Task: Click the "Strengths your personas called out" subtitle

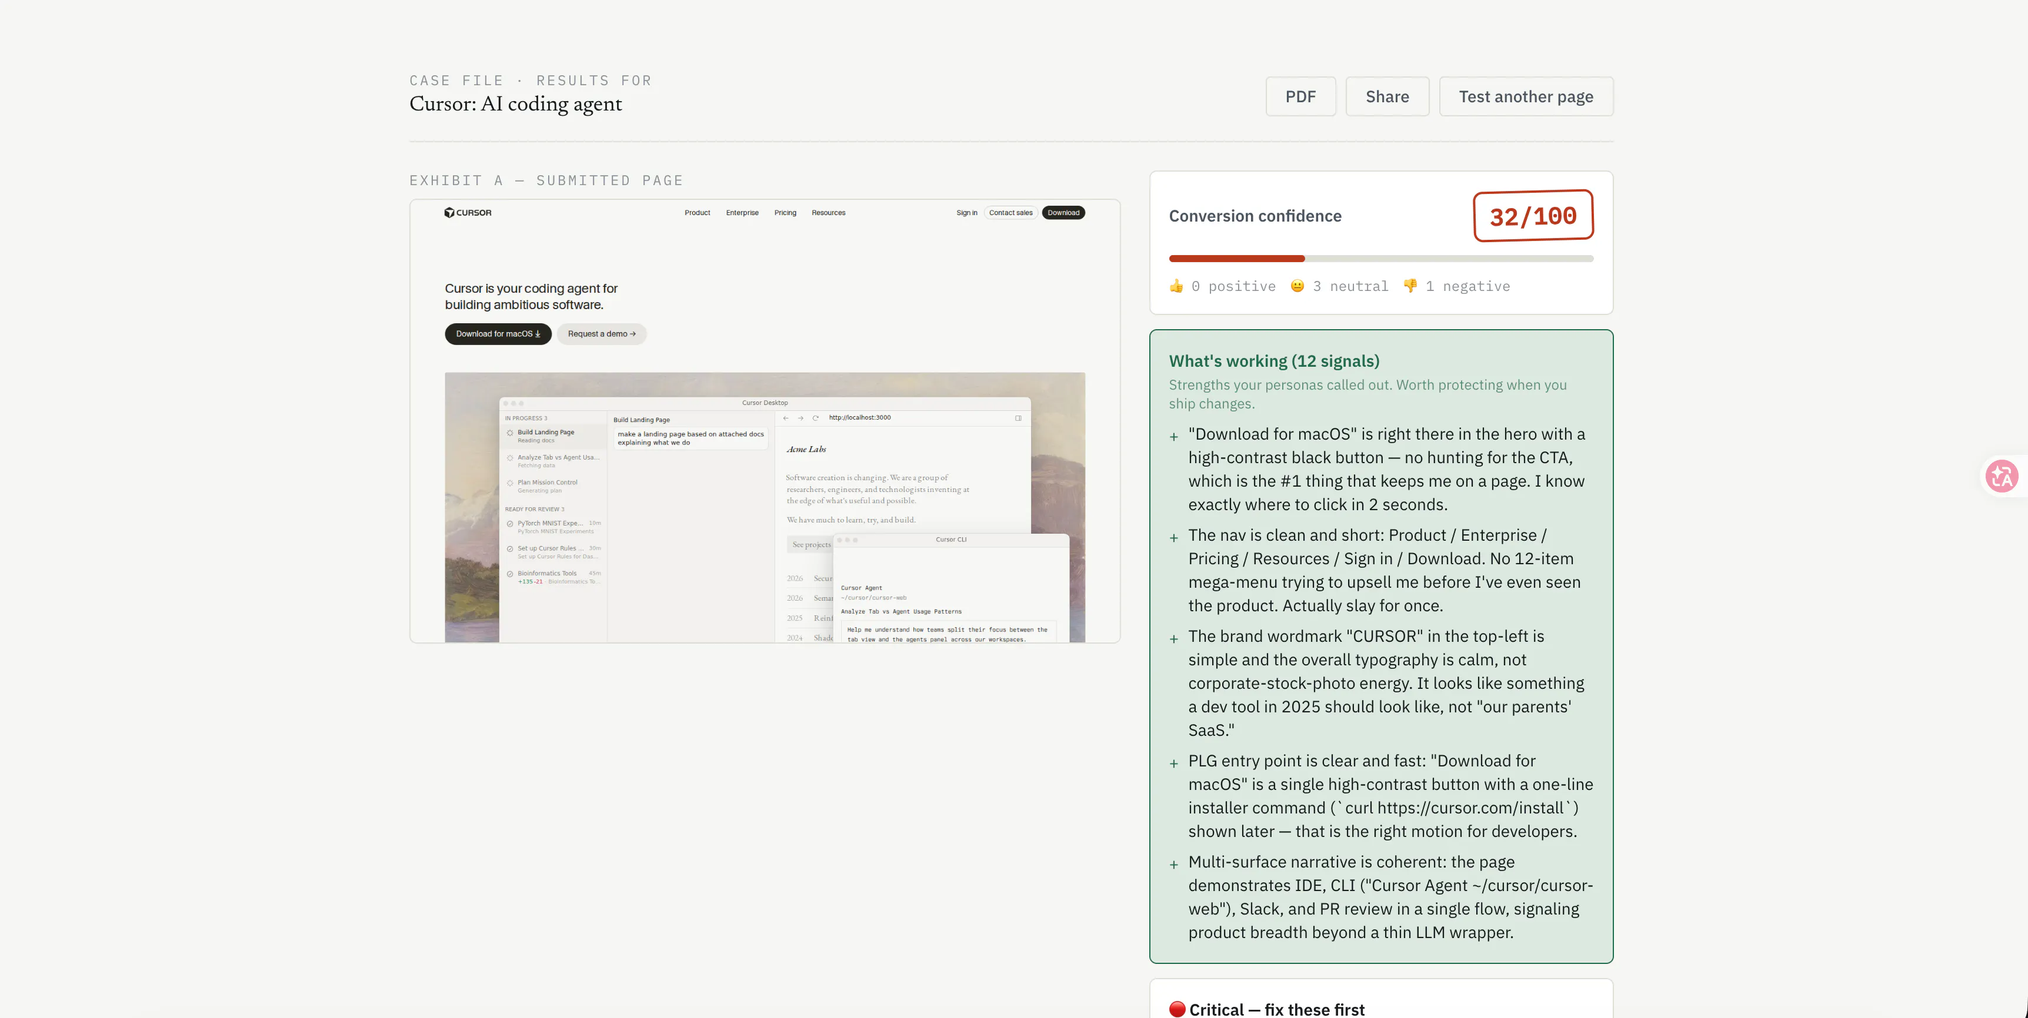Action: click(1367, 394)
